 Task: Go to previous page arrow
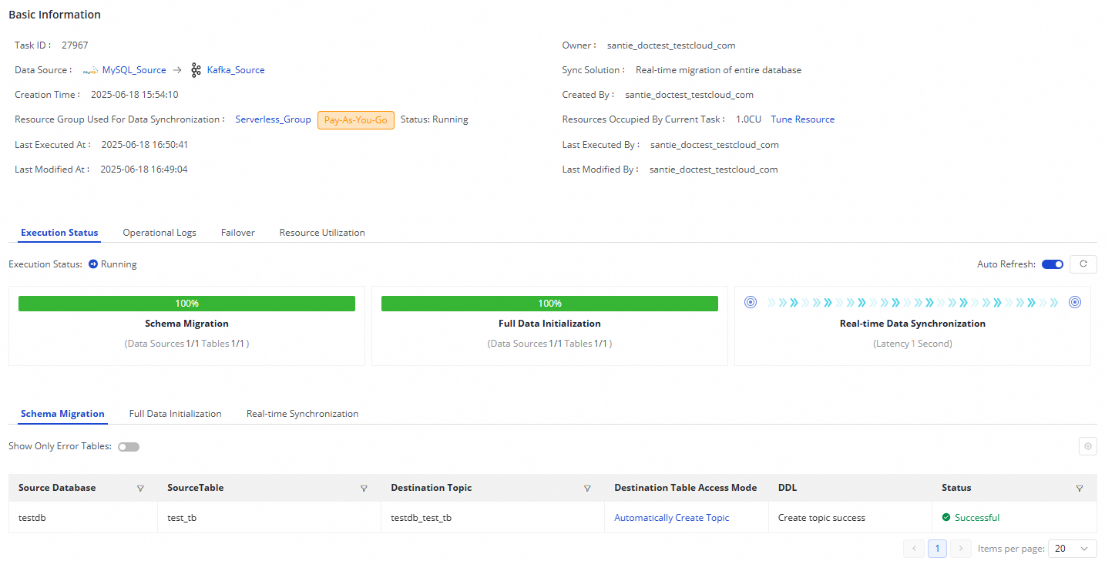pos(914,549)
